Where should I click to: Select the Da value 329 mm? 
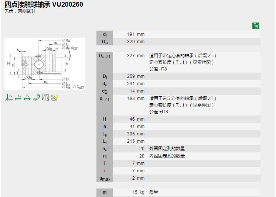click(x=136, y=42)
